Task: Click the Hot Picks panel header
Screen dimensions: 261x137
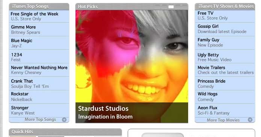Action: click(132, 7)
